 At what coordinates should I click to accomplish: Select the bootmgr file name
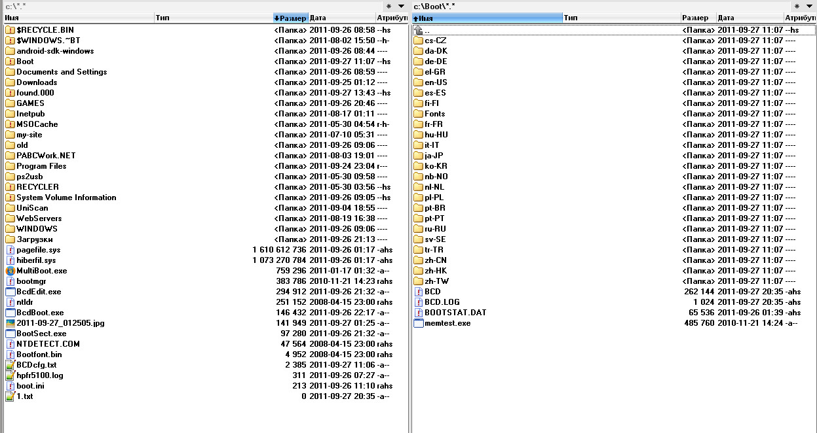coord(31,281)
